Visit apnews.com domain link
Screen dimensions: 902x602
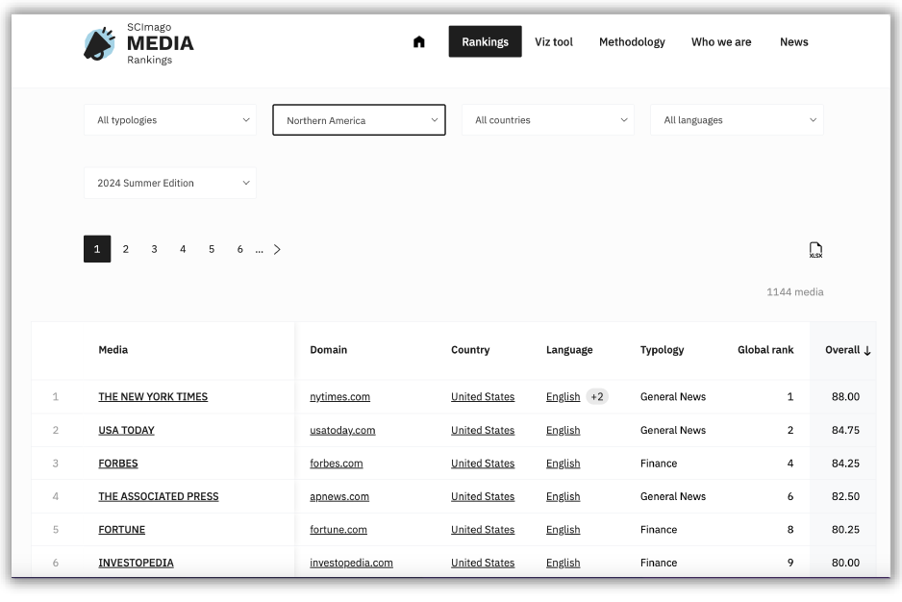339,496
